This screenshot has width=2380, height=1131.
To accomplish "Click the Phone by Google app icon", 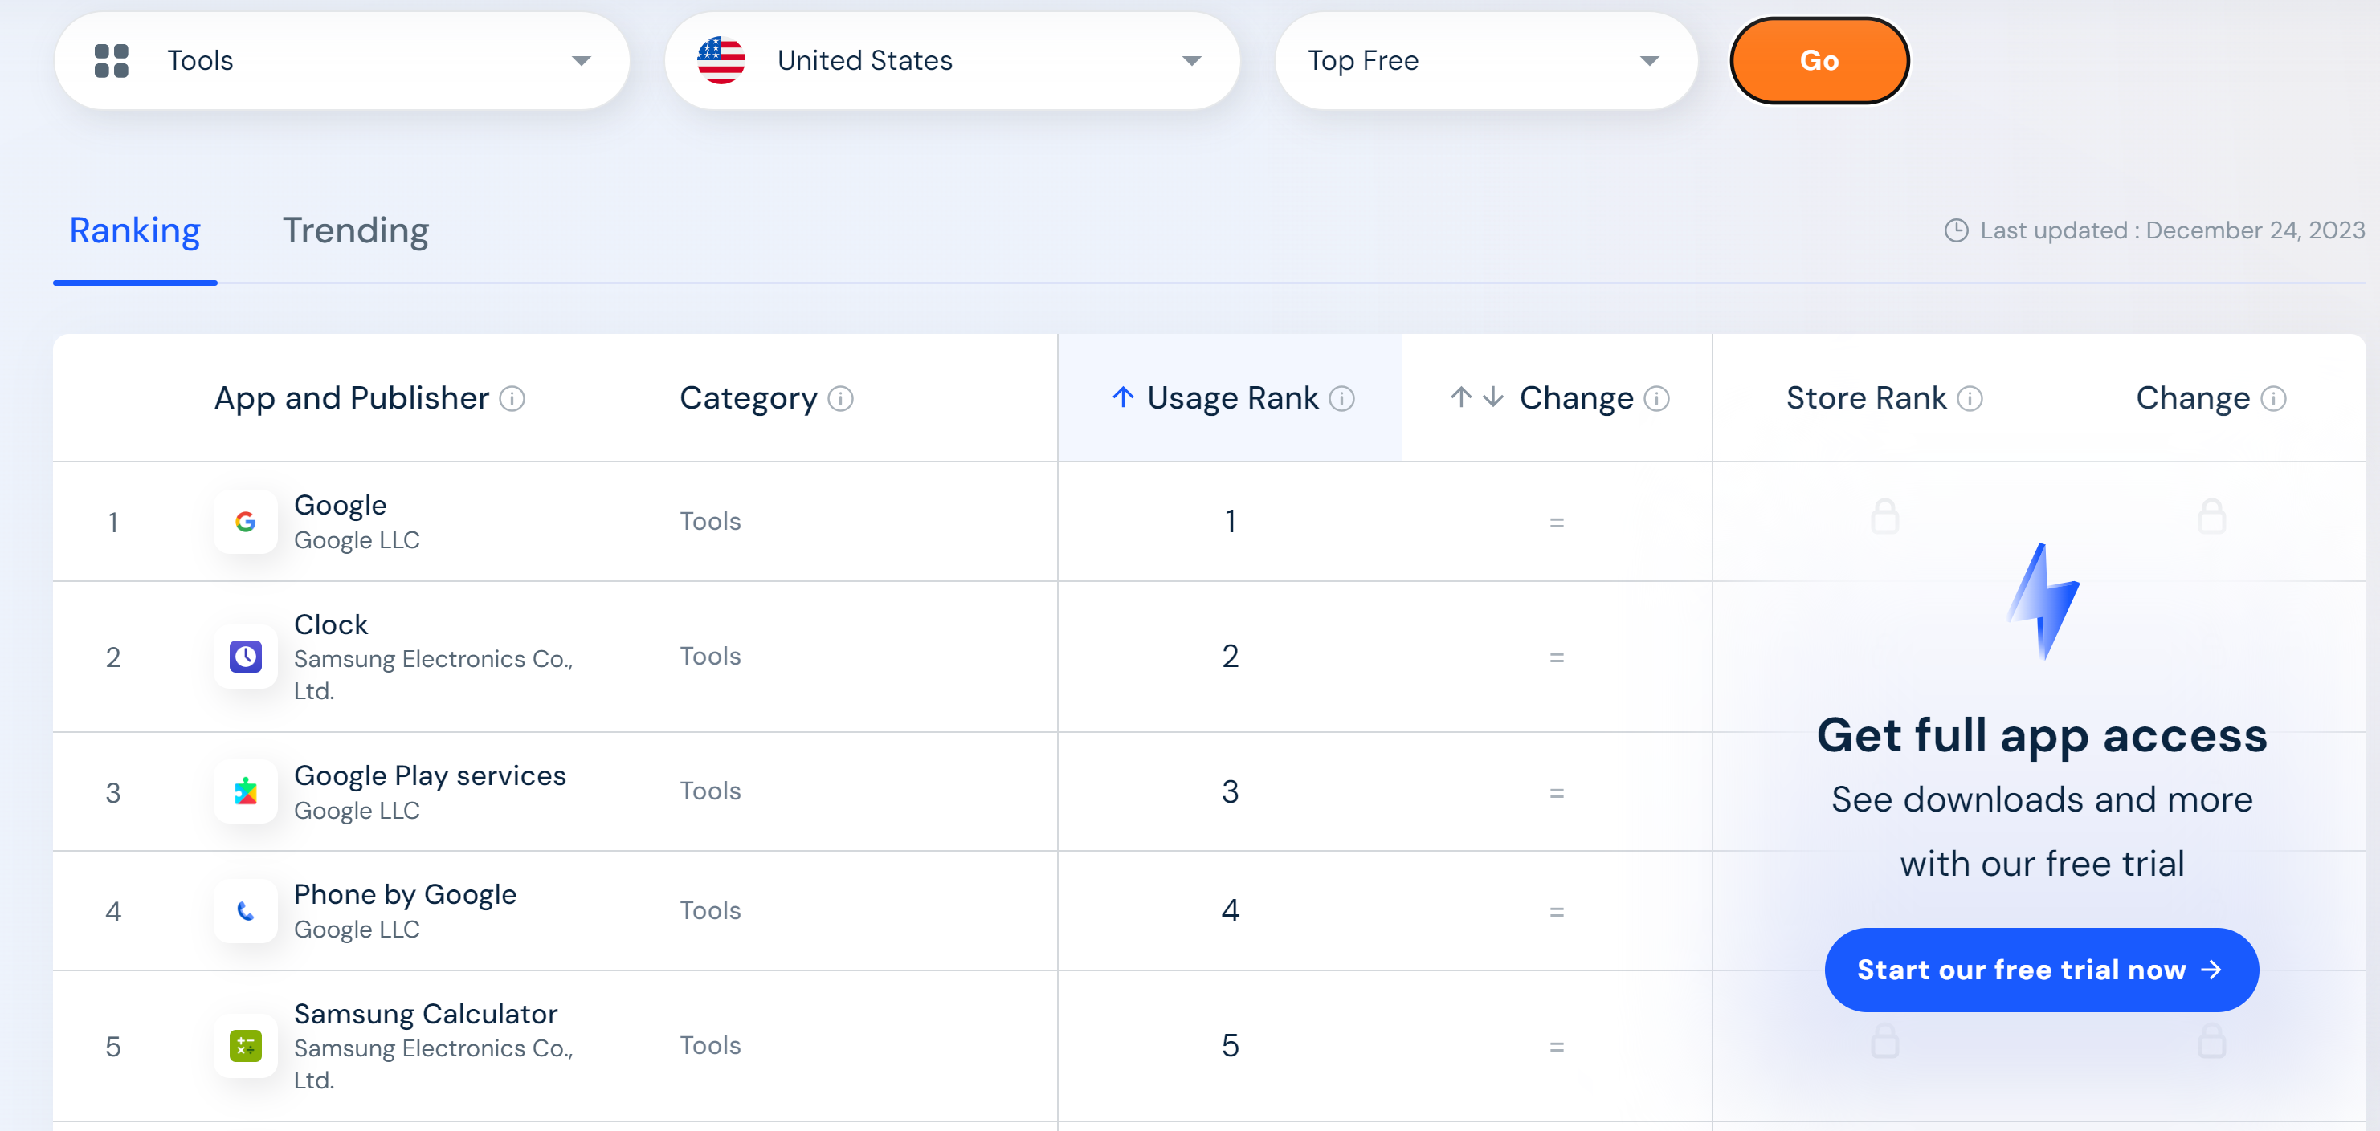I will pos(246,910).
